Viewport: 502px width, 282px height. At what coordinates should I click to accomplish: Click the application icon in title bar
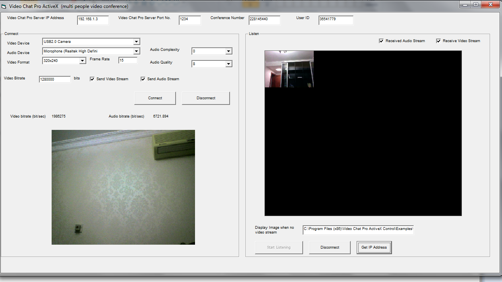pyautogui.click(x=4, y=6)
